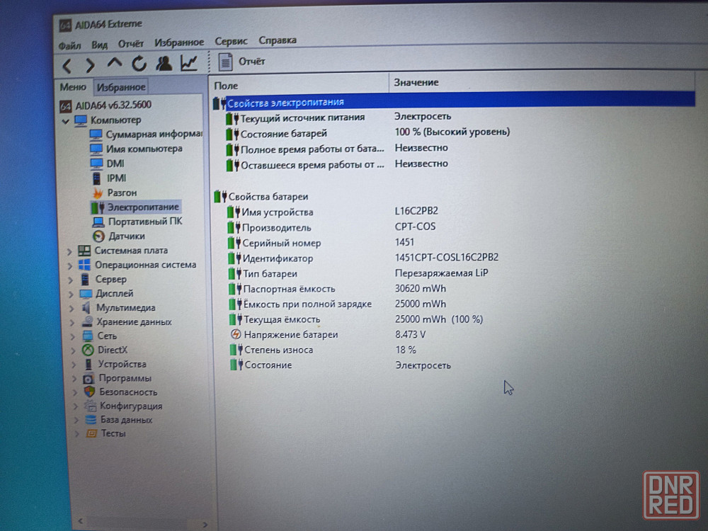708x531 pixels.
Task: Select the Устройства tree item
Action: 122,365
